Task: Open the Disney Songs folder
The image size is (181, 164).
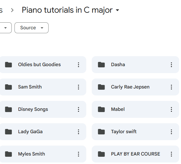Action: tap(33, 109)
